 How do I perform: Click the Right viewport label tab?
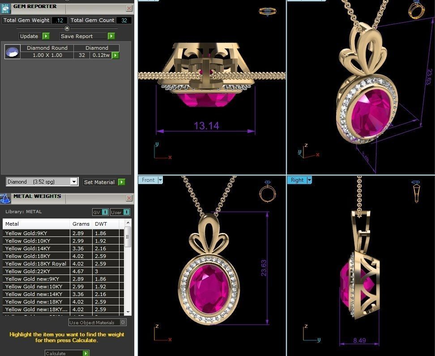tap(297, 180)
